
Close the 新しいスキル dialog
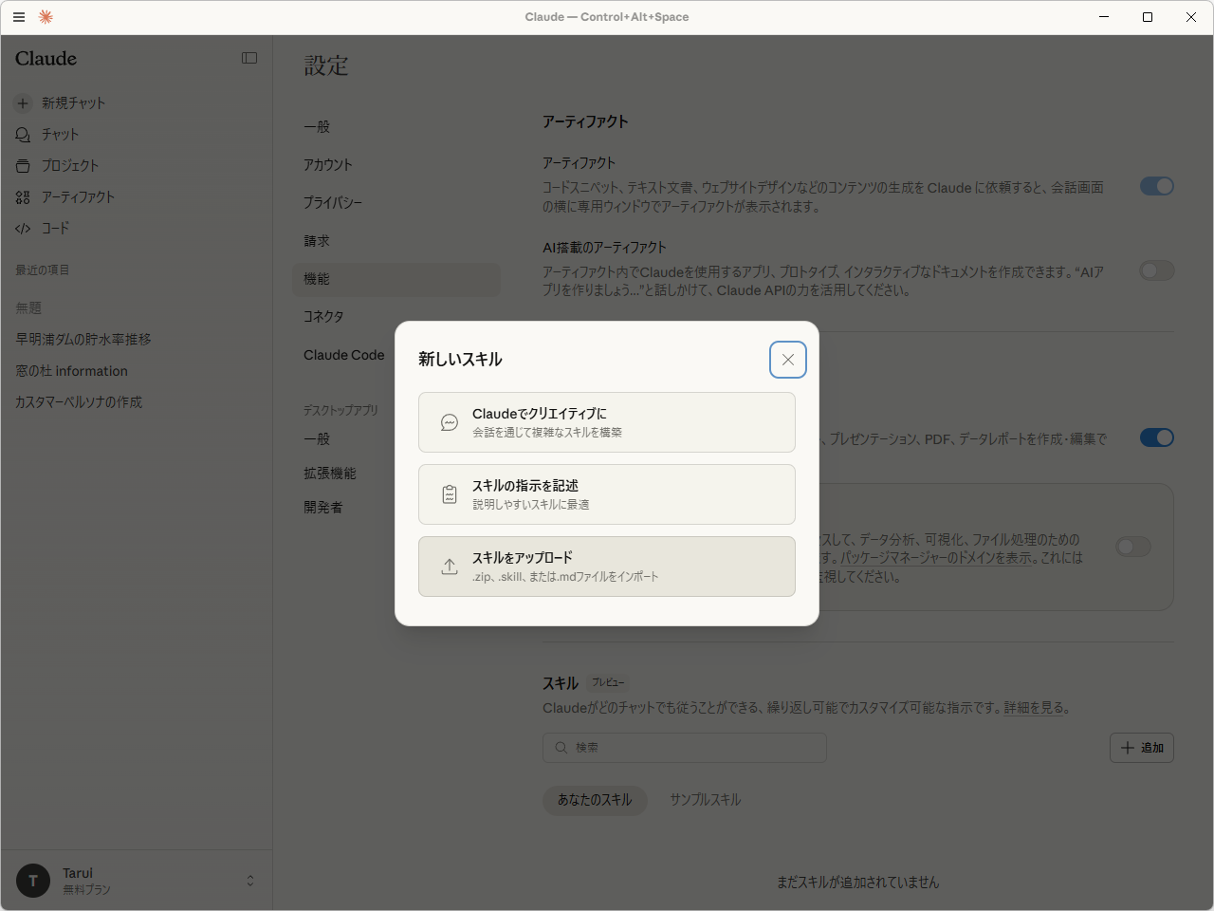click(x=788, y=360)
